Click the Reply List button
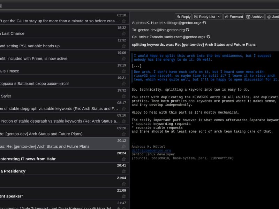This screenshot has height=209, width=279. tap(204, 17)
